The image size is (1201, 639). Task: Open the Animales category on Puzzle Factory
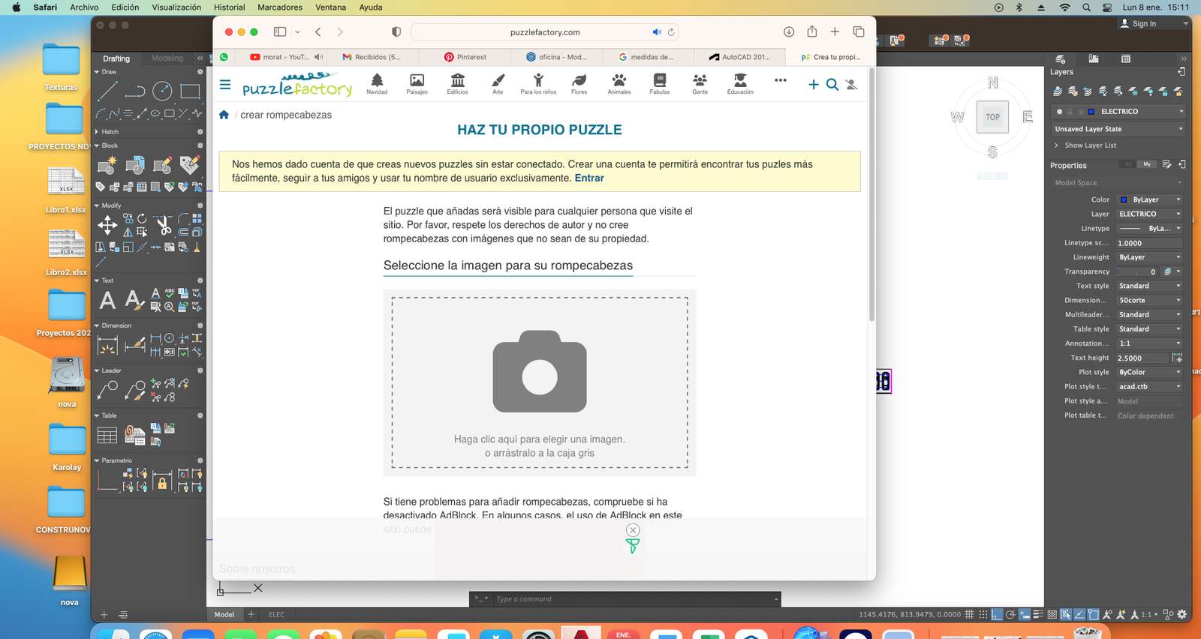[x=619, y=84]
